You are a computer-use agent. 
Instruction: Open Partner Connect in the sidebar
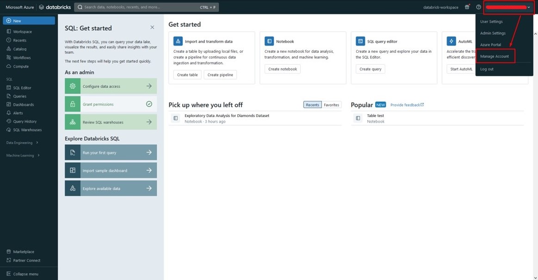(23, 261)
